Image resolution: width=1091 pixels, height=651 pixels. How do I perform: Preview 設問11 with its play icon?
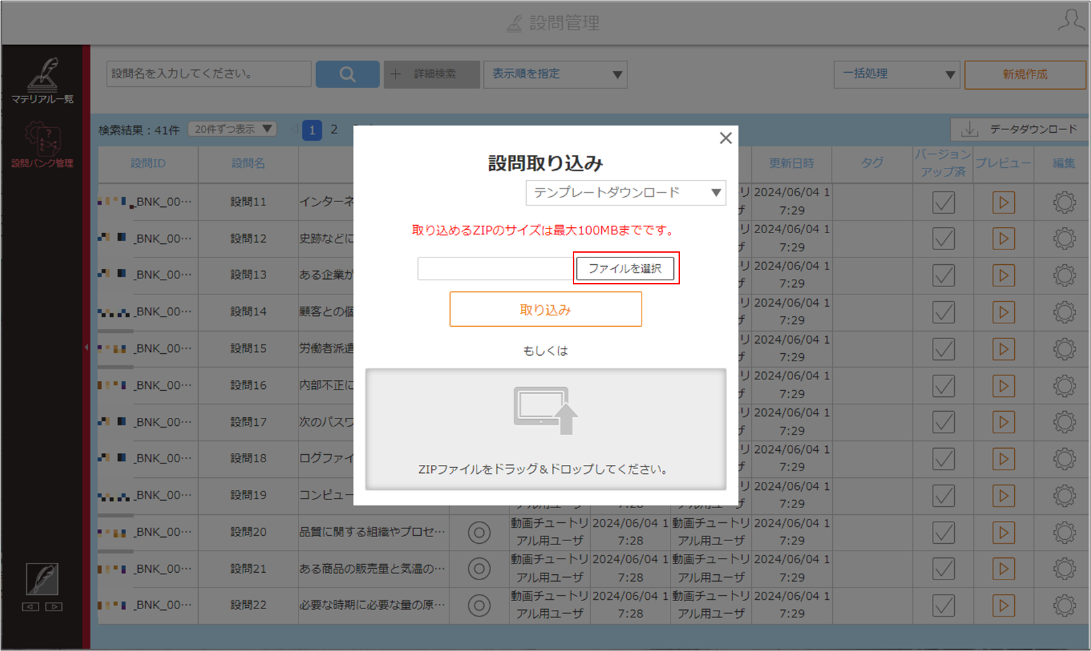click(1003, 202)
